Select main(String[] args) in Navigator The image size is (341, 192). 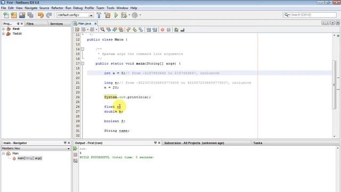pyautogui.click(x=29, y=158)
